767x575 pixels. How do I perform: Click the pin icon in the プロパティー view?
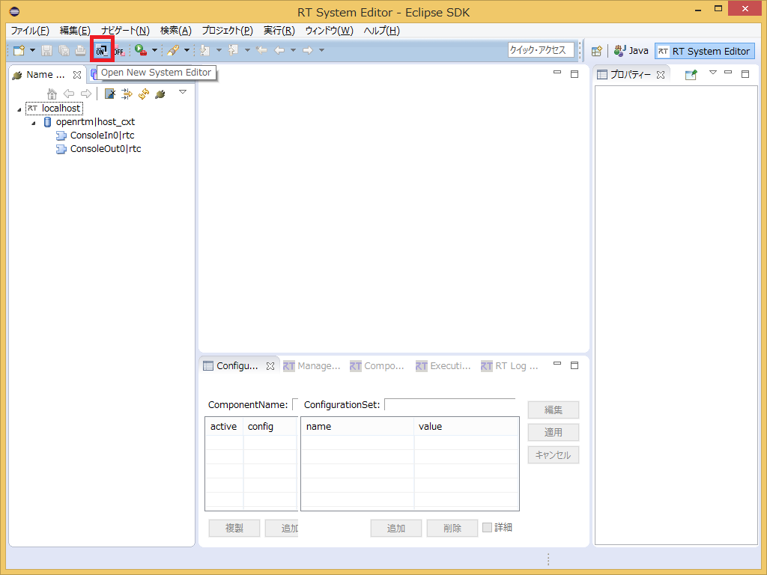click(x=691, y=75)
